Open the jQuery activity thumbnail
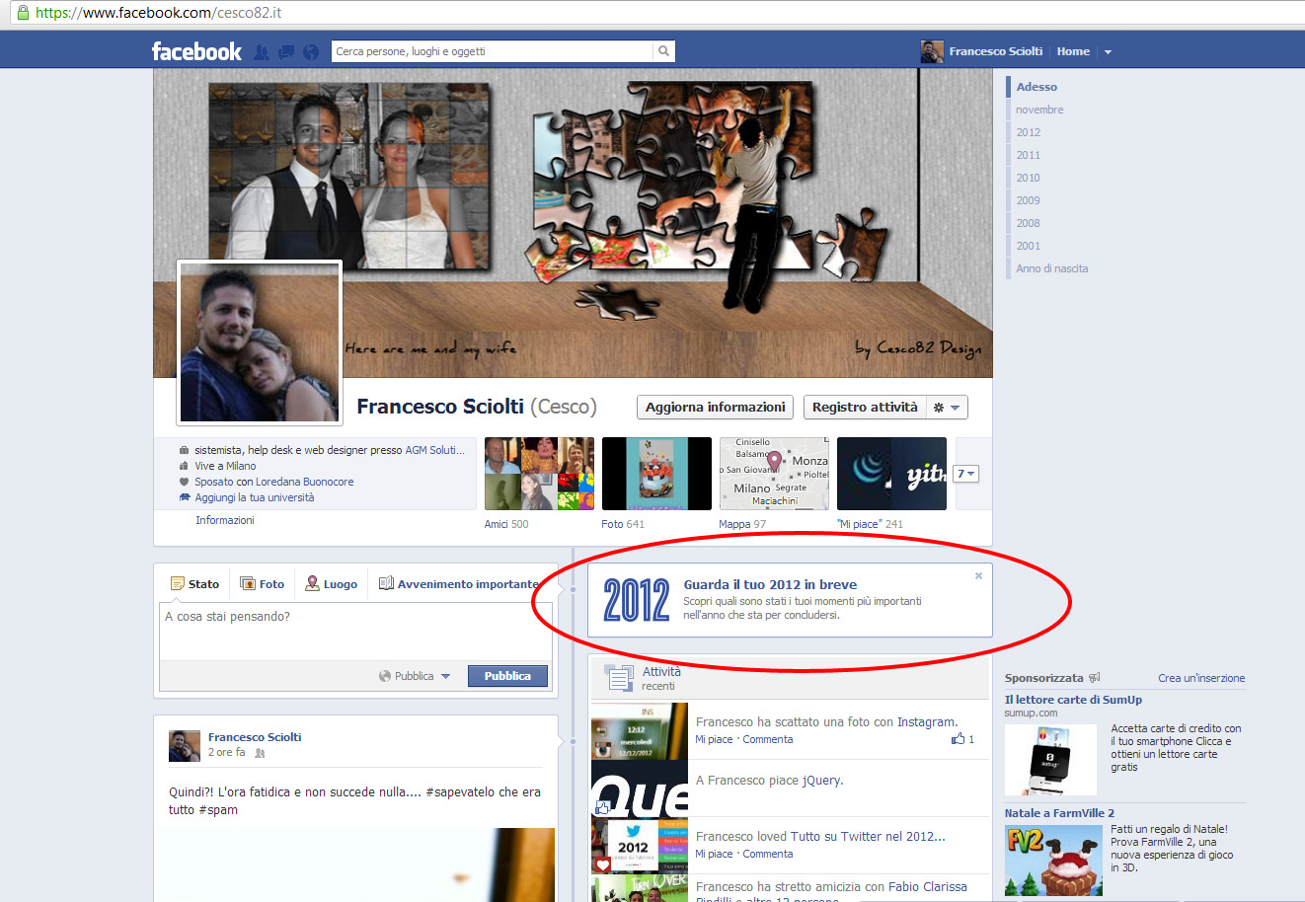Screen dimensions: 1305x902 point(640,788)
